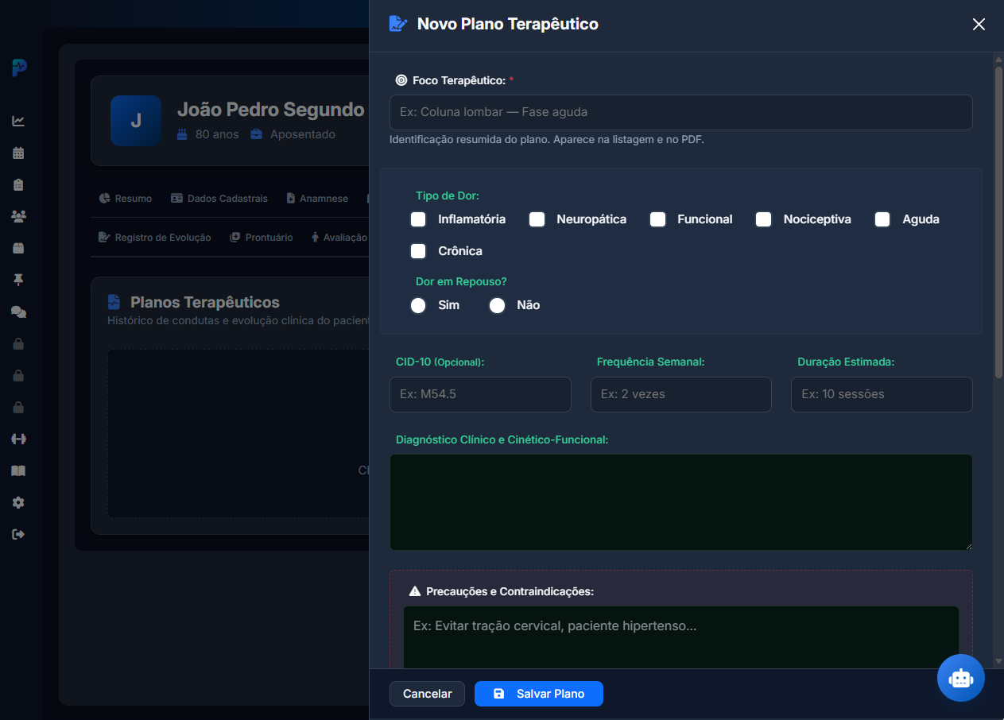The height and width of the screenshot is (720, 1004).
Task: Select the Crônica checkbox
Action: pos(418,251)
